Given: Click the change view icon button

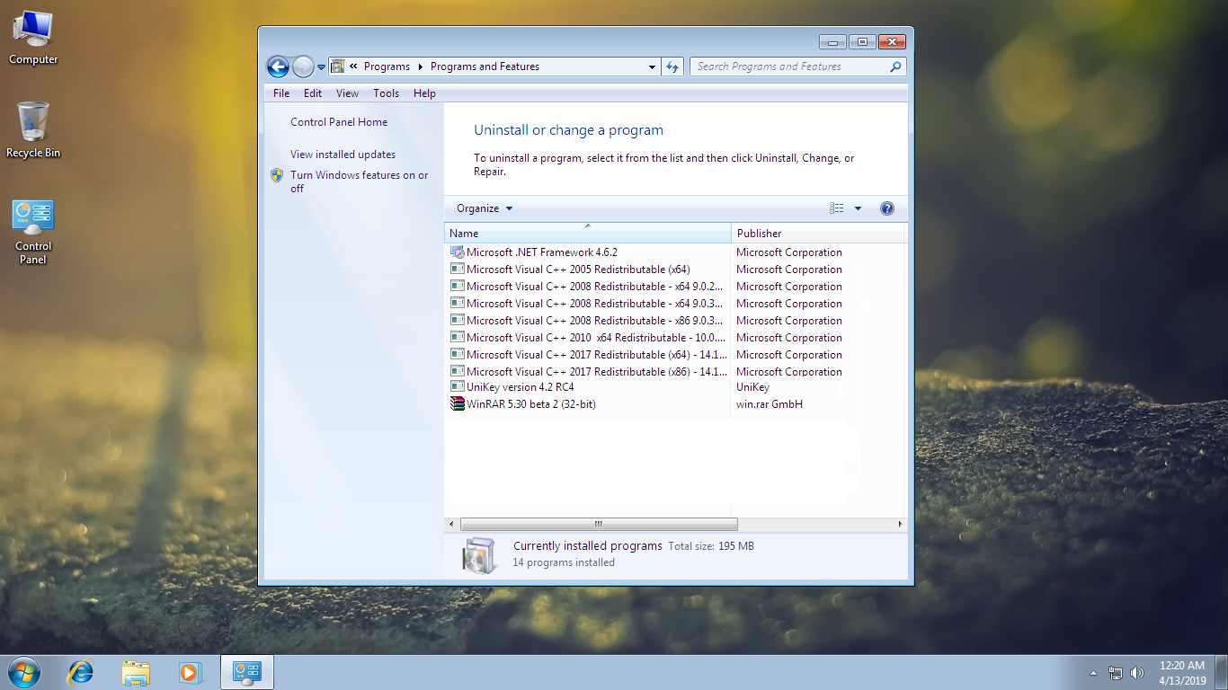Looking at the screenshot, I should 836,208.
